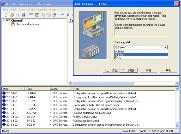Click the New Project toolbar icon
This screenshot has width=181, height=134.
(6, 15)
